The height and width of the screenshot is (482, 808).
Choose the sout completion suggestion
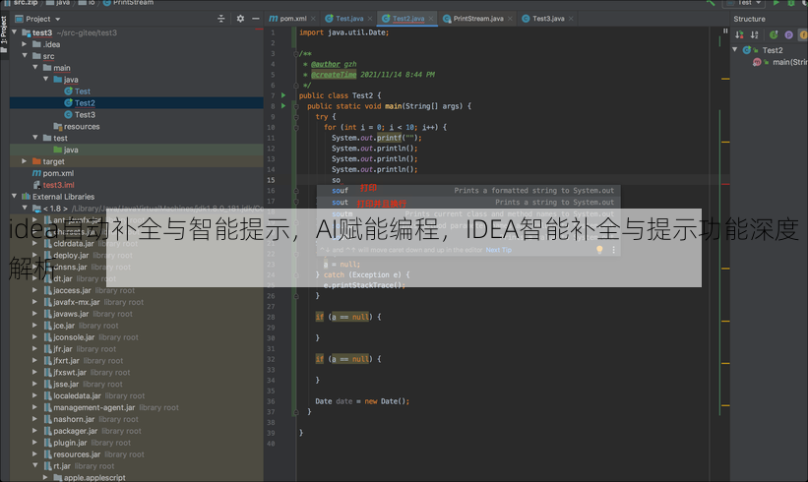coord(467,203)
